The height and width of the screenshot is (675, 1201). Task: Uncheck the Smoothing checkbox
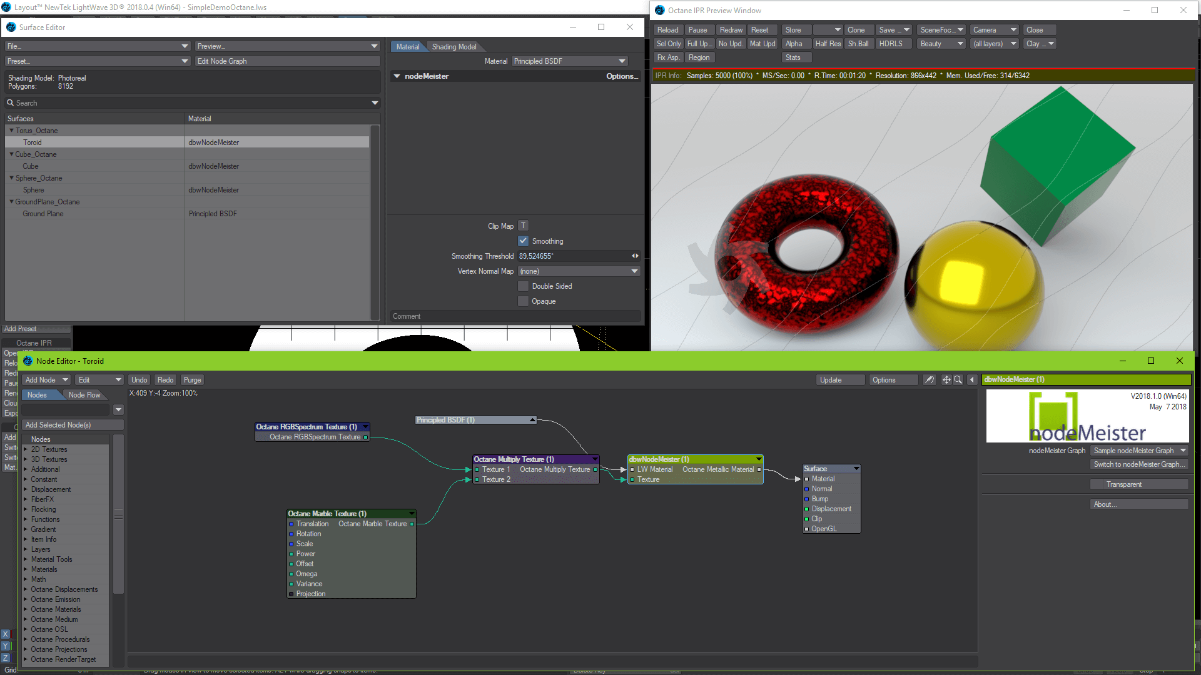(x=524, y=241)
